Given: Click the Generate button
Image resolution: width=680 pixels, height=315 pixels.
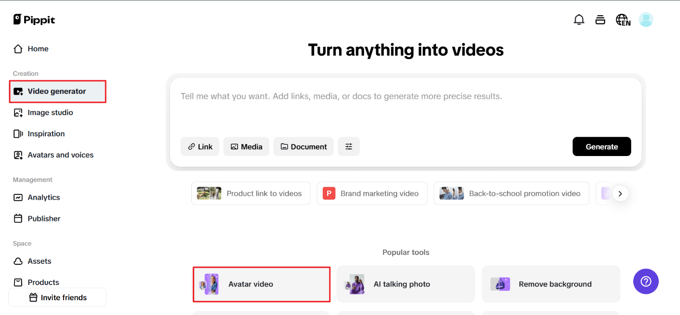Looking at the screenshot, I should [x=602, y=146].
